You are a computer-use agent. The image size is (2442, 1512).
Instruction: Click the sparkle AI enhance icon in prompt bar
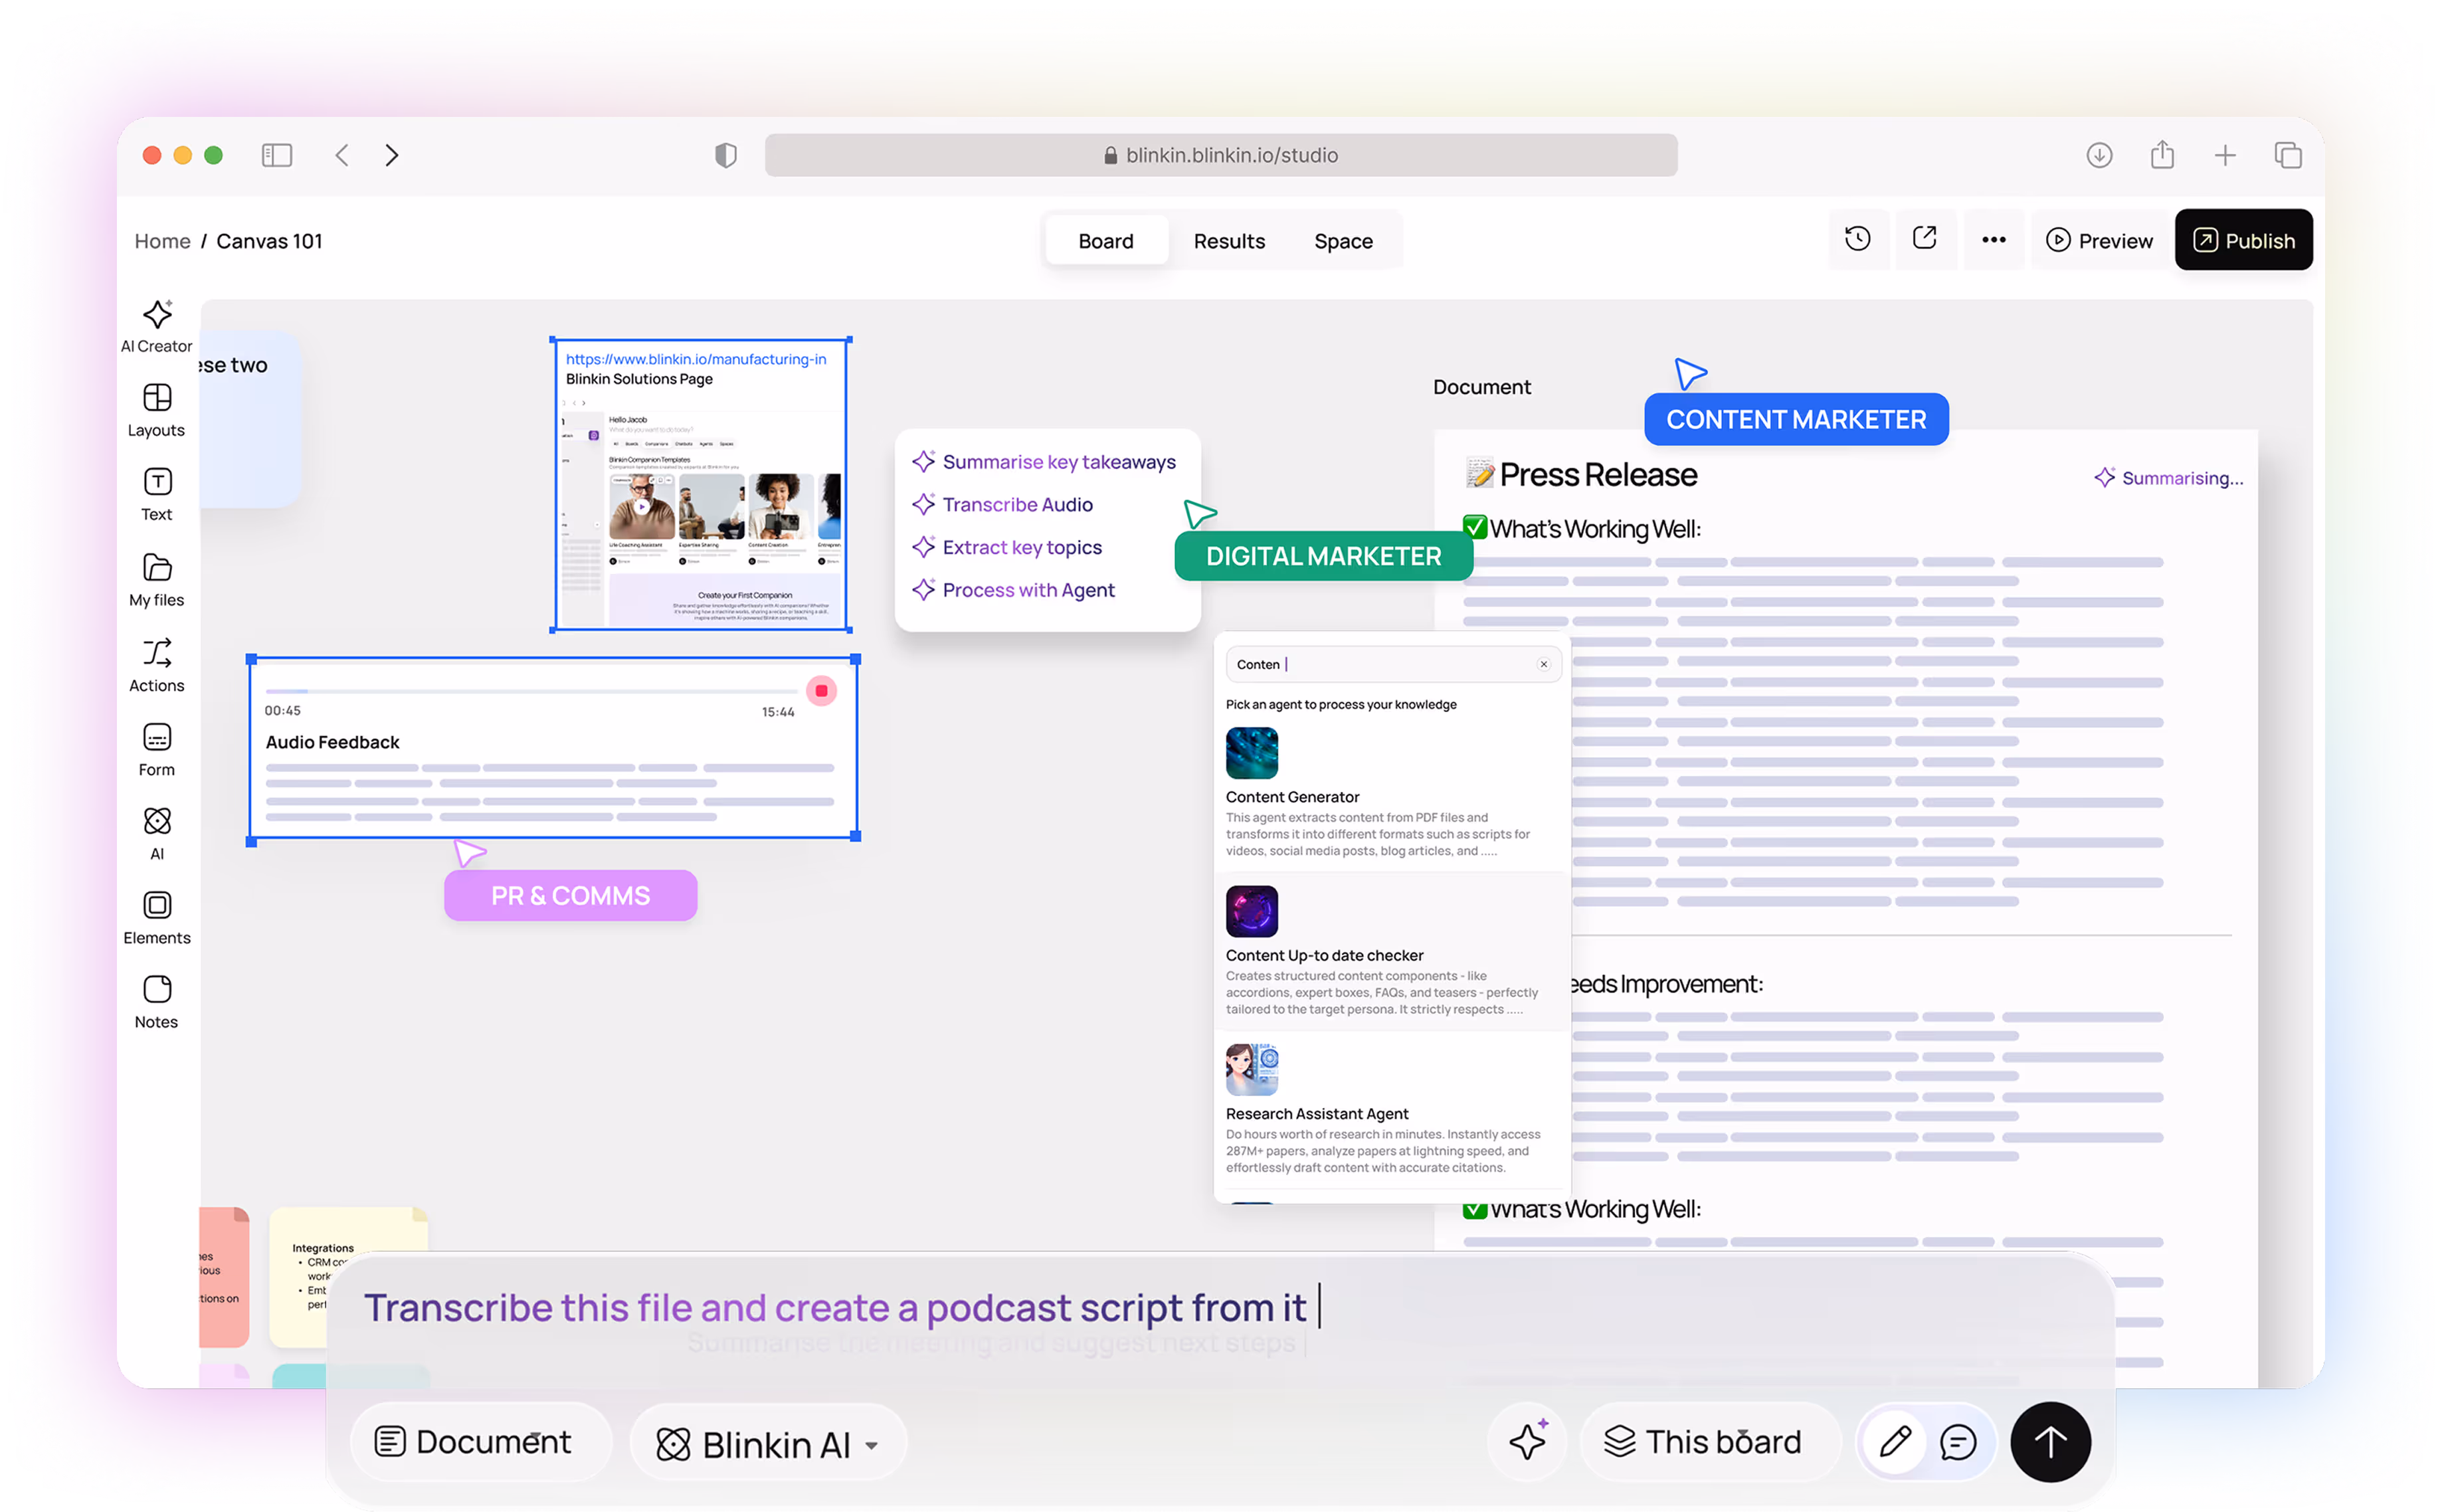(1528, 1441)
